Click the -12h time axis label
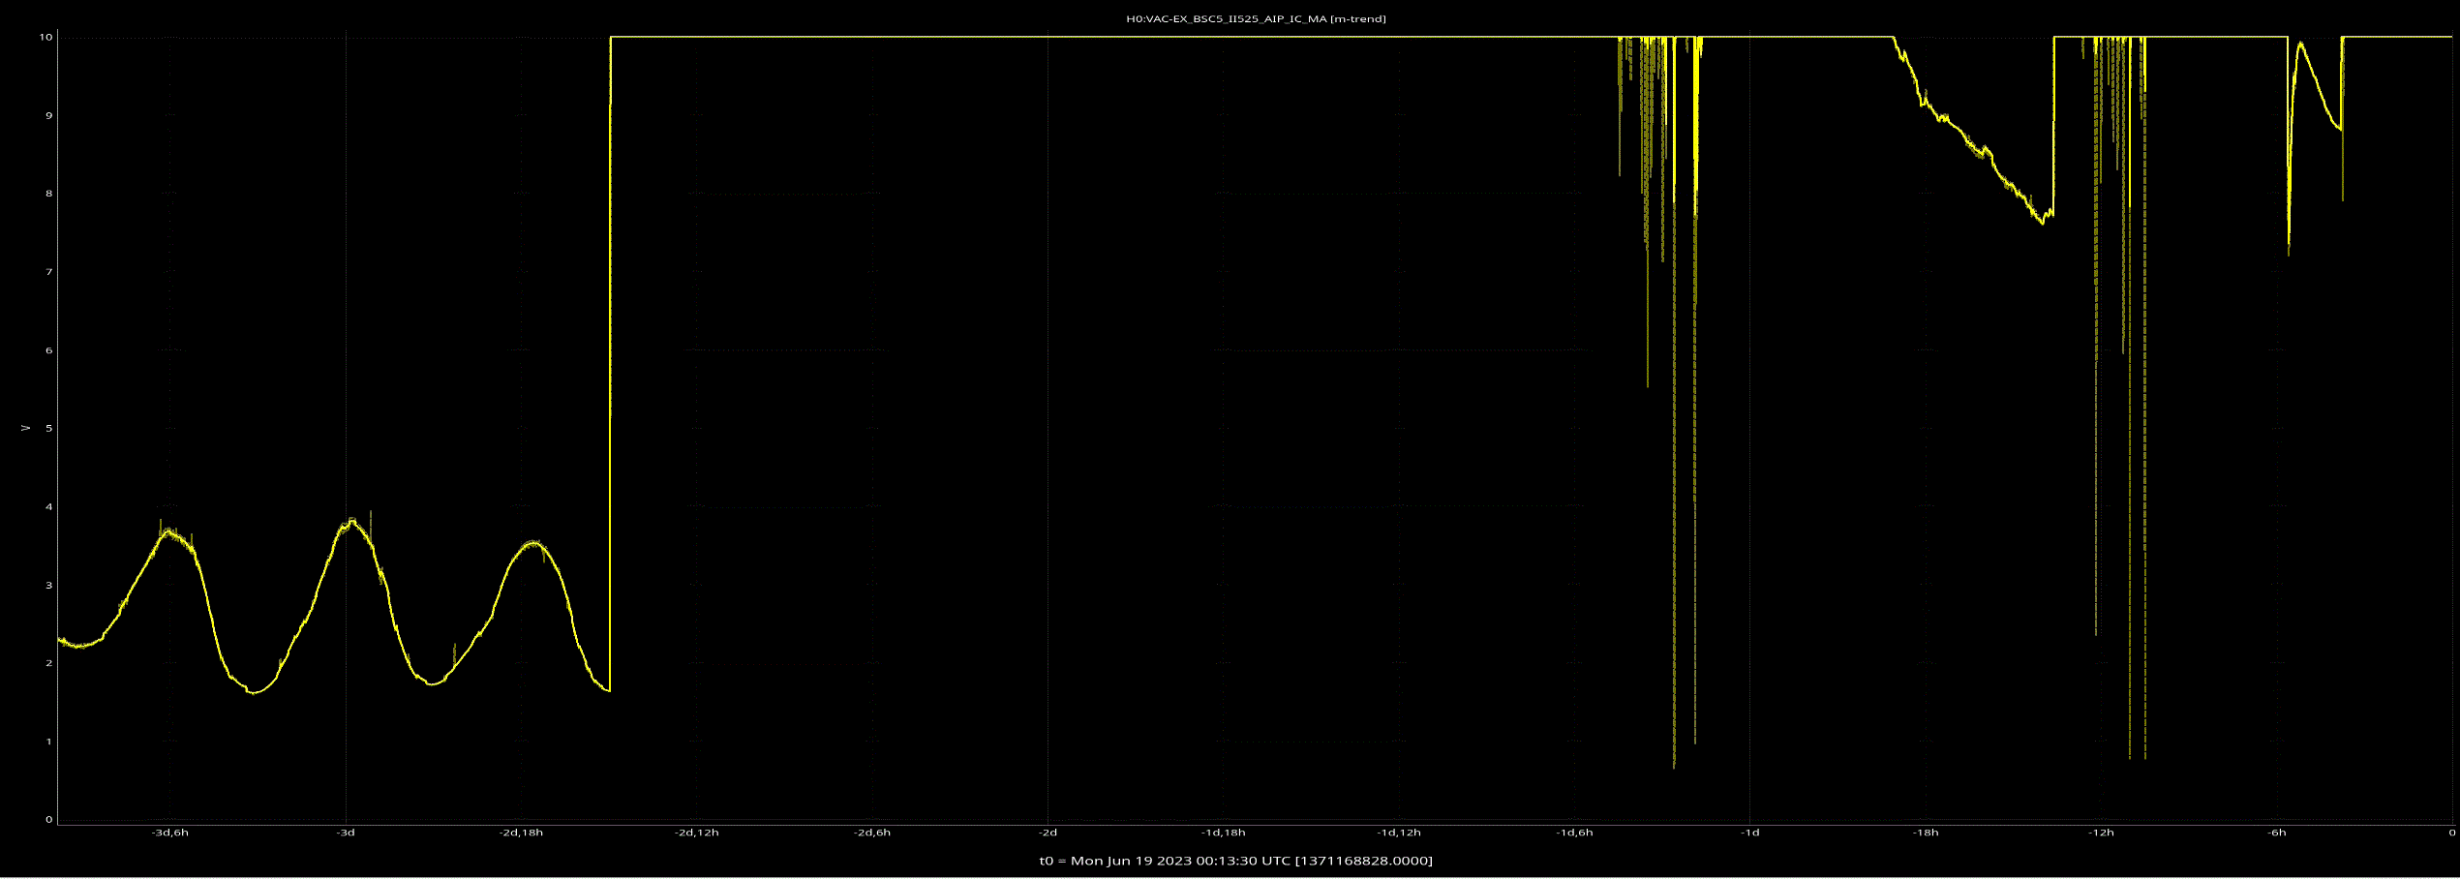This screenshot has width=2460, height=879. pyautogui.click(x=2101, y=833)
